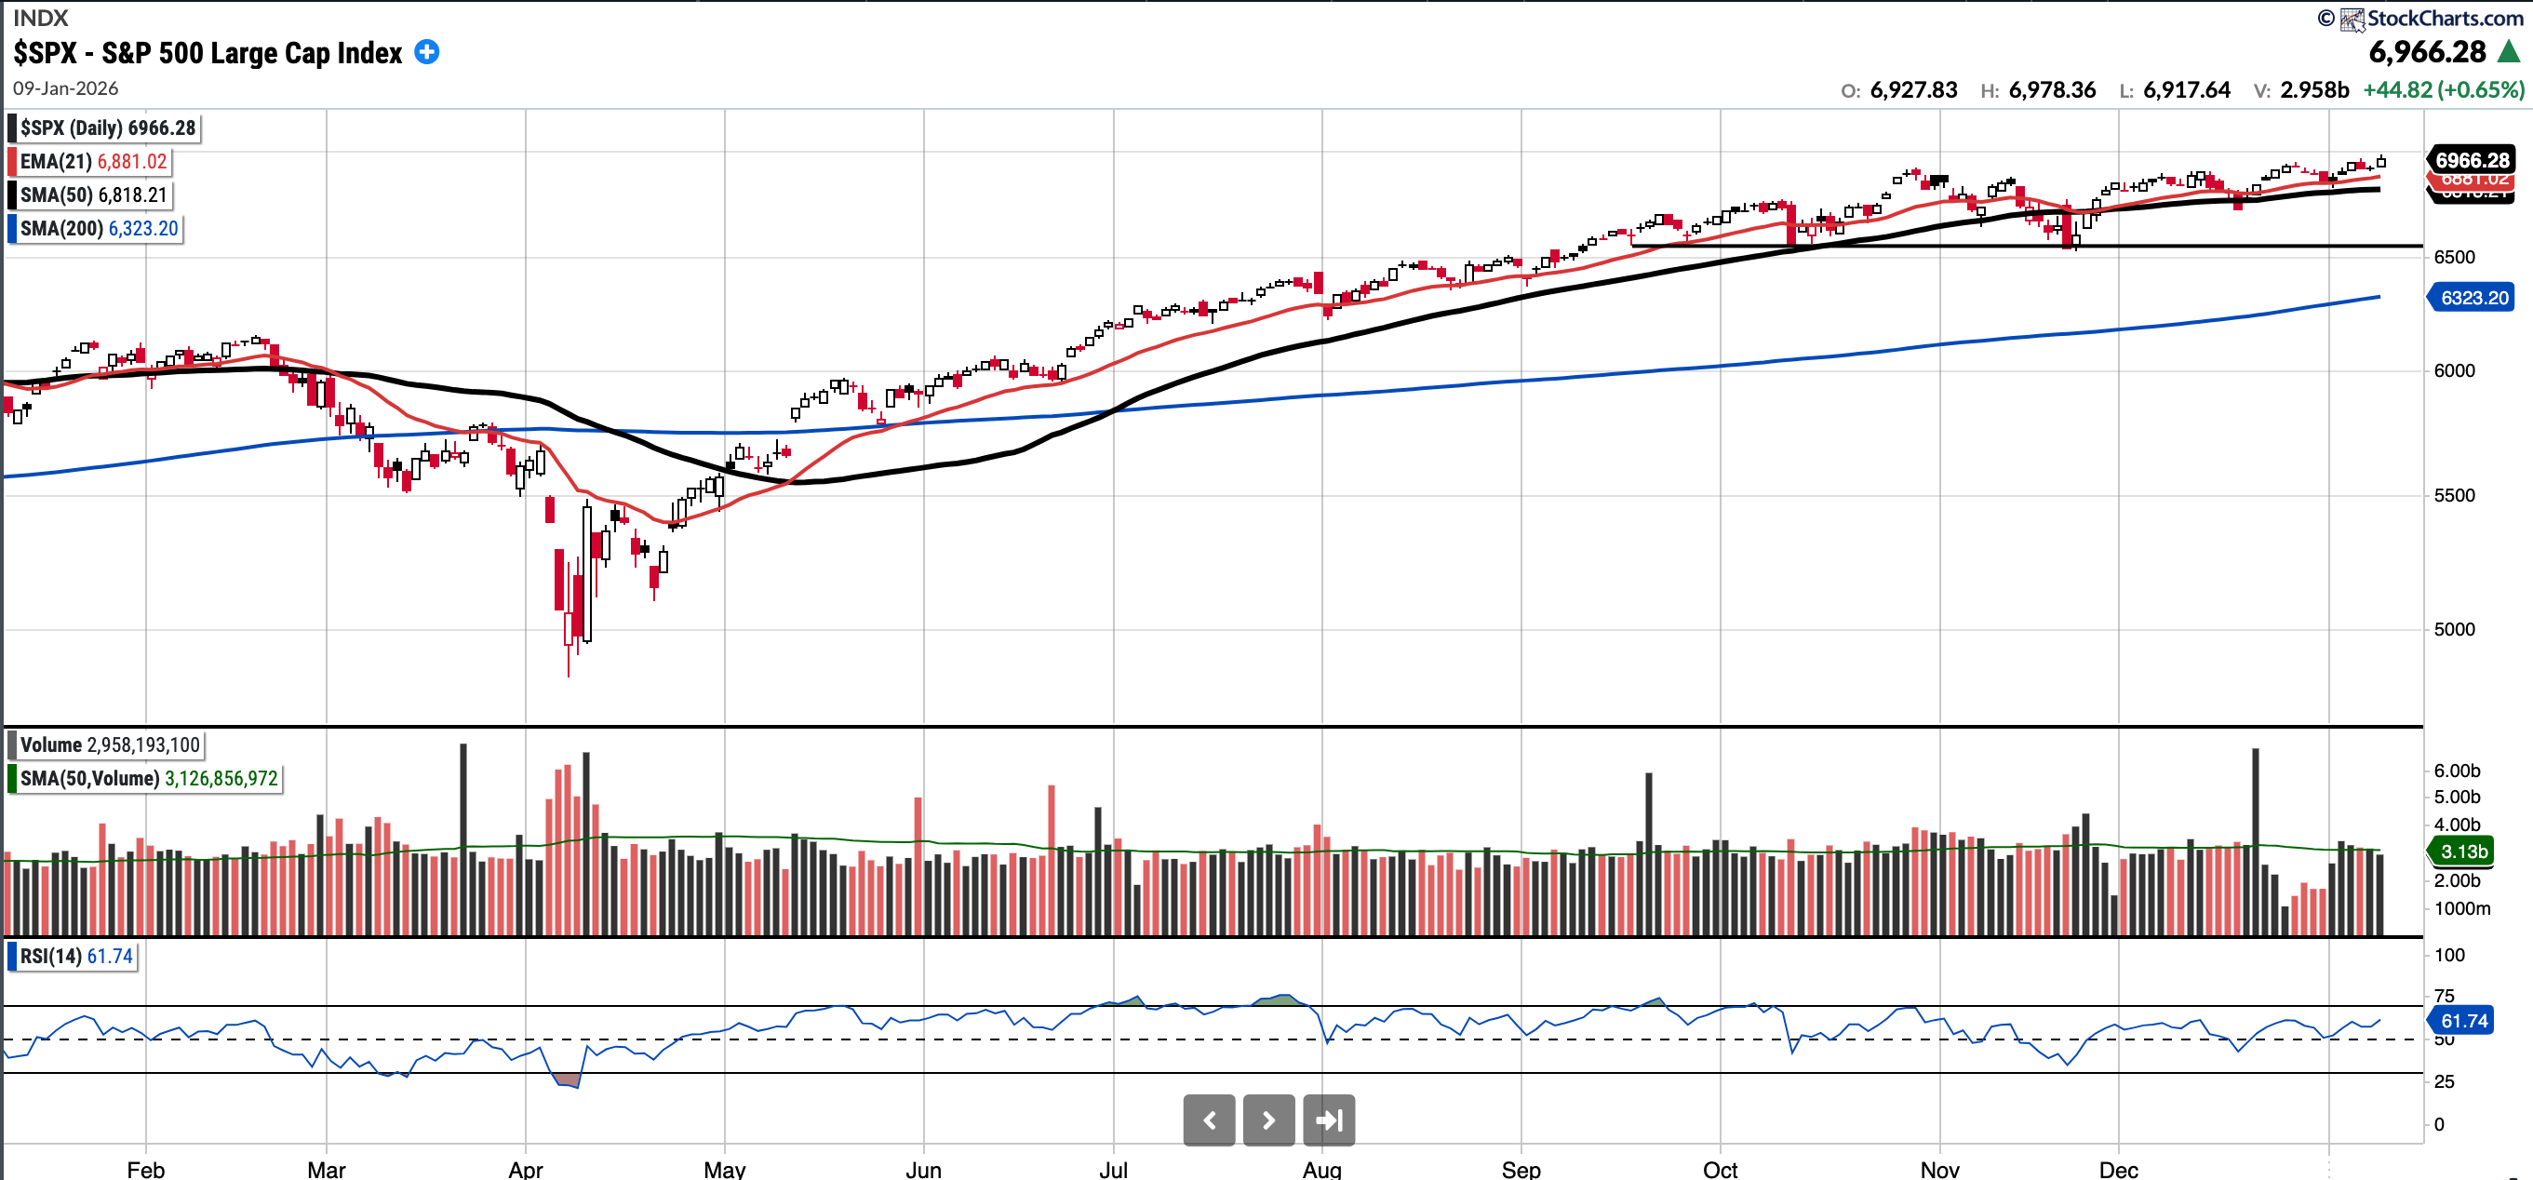The image size is (2533, 1180).
Task: Click the green up-triangle next to 6,966.28
Action: tap(2509, 52)
